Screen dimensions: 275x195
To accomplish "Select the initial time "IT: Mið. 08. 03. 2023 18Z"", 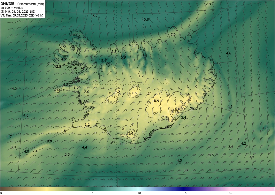I will pyautogui.click(x=18, y=12).
